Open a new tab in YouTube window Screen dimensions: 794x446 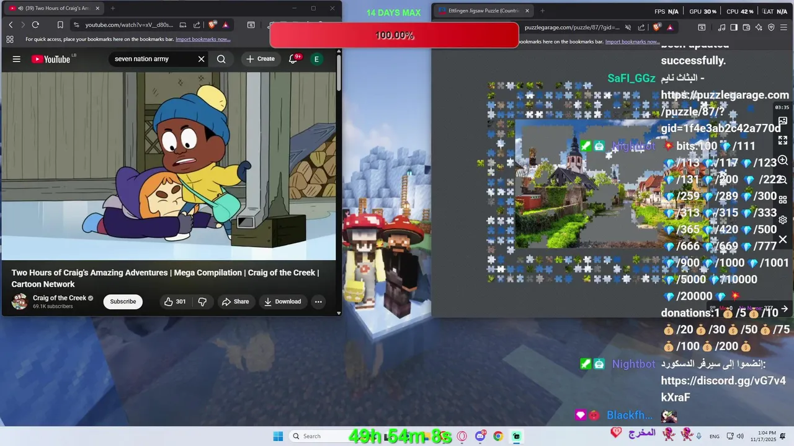pos(113,8)
